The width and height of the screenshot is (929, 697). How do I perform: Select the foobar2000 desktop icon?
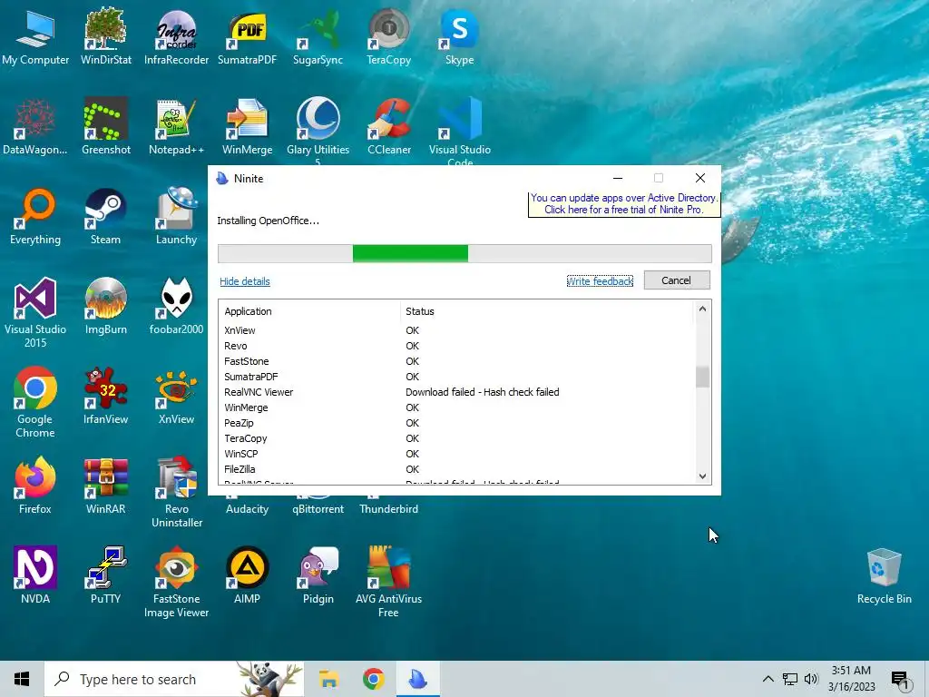pos(176,307)
